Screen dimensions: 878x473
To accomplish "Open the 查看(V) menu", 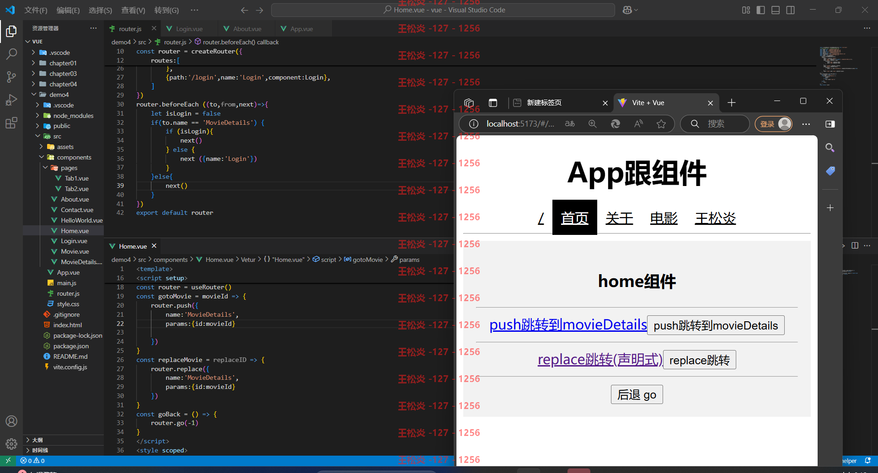I will point(133,10).
